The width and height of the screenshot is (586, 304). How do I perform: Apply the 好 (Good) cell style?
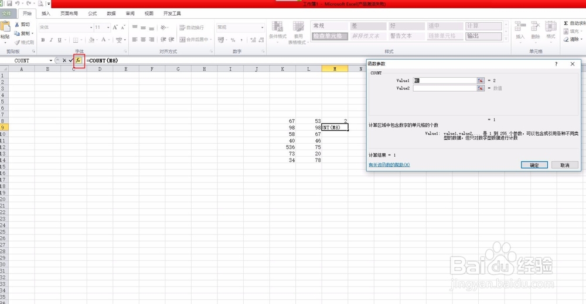coord(406,26)
